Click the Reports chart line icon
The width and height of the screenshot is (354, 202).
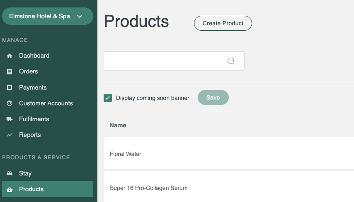[x=10, y=135]
